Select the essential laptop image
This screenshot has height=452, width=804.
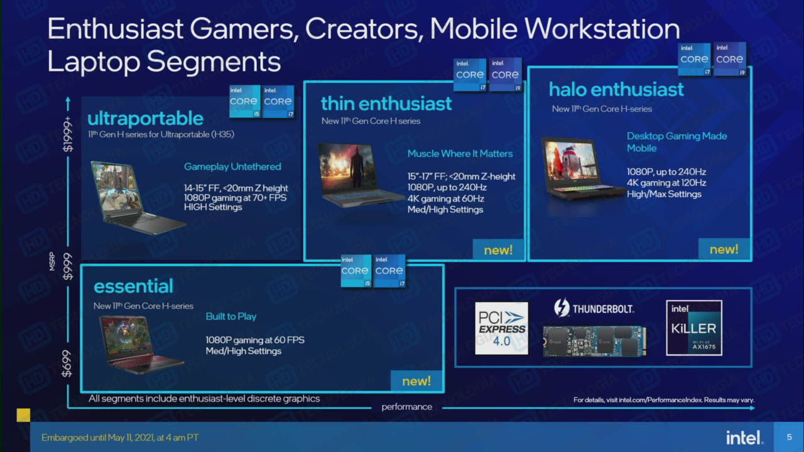[x=142, y=345]
